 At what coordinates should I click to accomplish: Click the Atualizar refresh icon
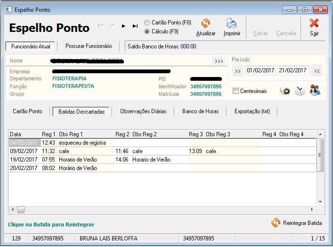click(205, 23)
